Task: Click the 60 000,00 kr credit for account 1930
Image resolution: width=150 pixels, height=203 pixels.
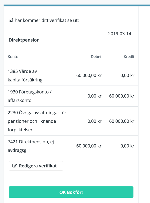Action: pyautogui.click(x=122, y=96)
